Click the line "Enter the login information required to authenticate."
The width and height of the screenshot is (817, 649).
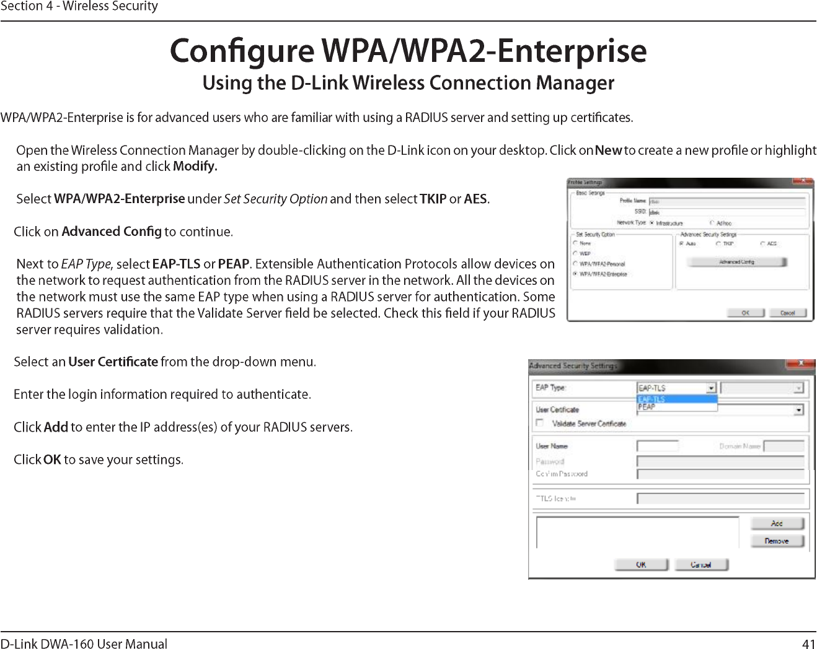click(x=162, y=394)
